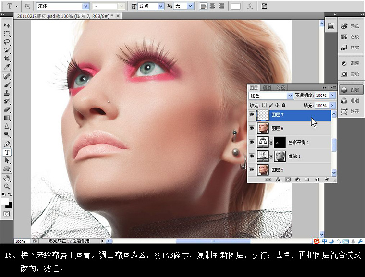Open the font family dropdown 宋体
Image resolution: width=365 pixels, height=277 pixels.
(85, 6)
